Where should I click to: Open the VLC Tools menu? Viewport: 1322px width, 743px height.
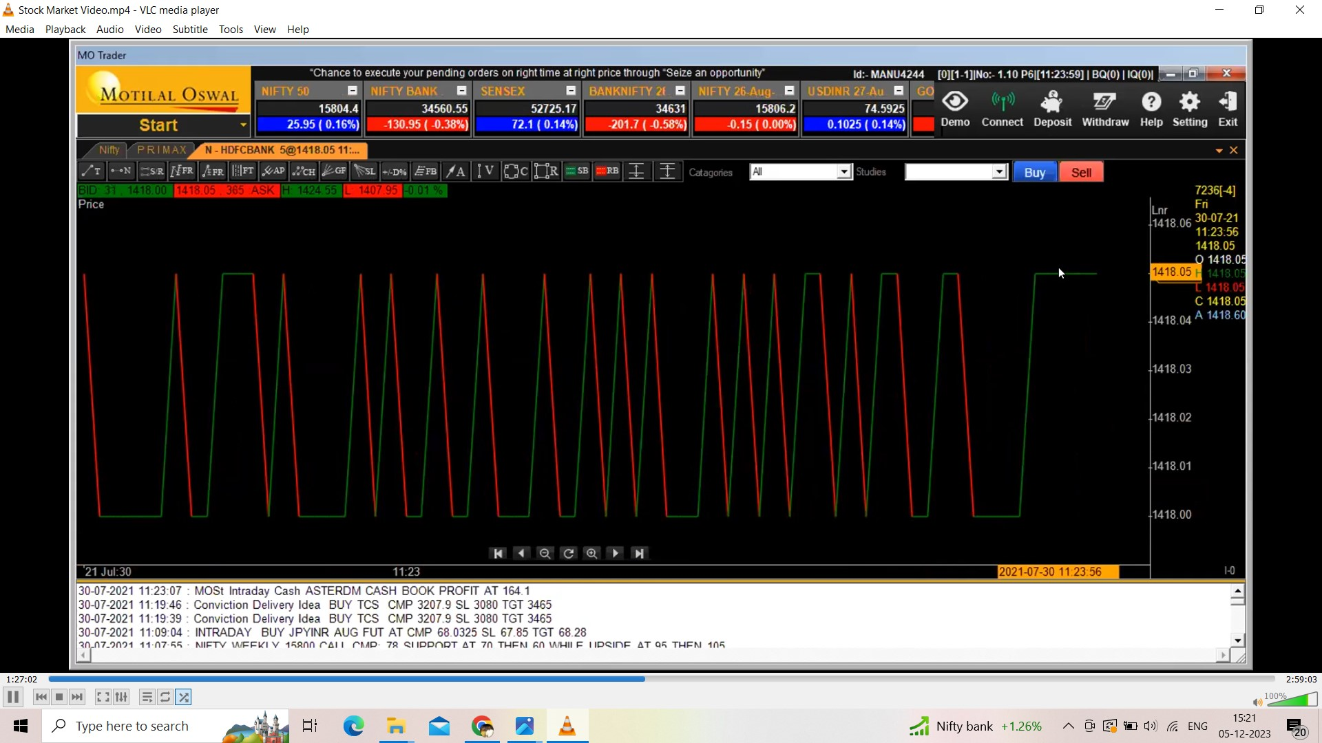[231, 30]
